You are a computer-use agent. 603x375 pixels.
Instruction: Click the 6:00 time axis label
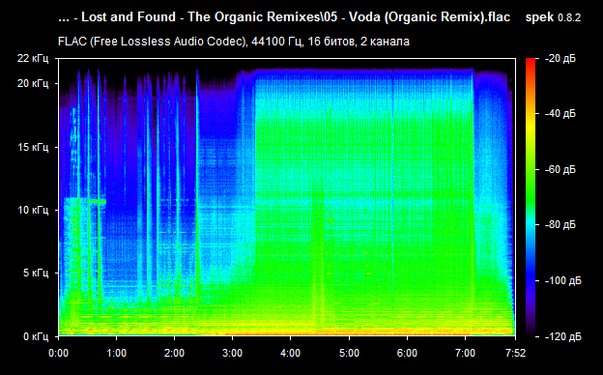click(407, 353)
